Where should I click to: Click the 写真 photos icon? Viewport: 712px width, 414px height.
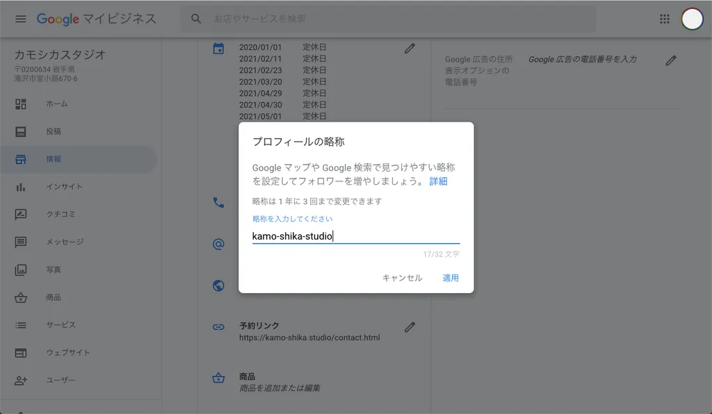point(20,270)
